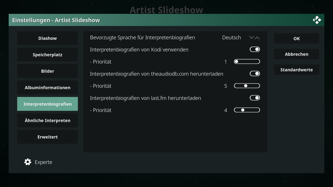Adjust the Kodi priority slider
The width and height of the screenshot is (333, 187).
click(247, 62)
